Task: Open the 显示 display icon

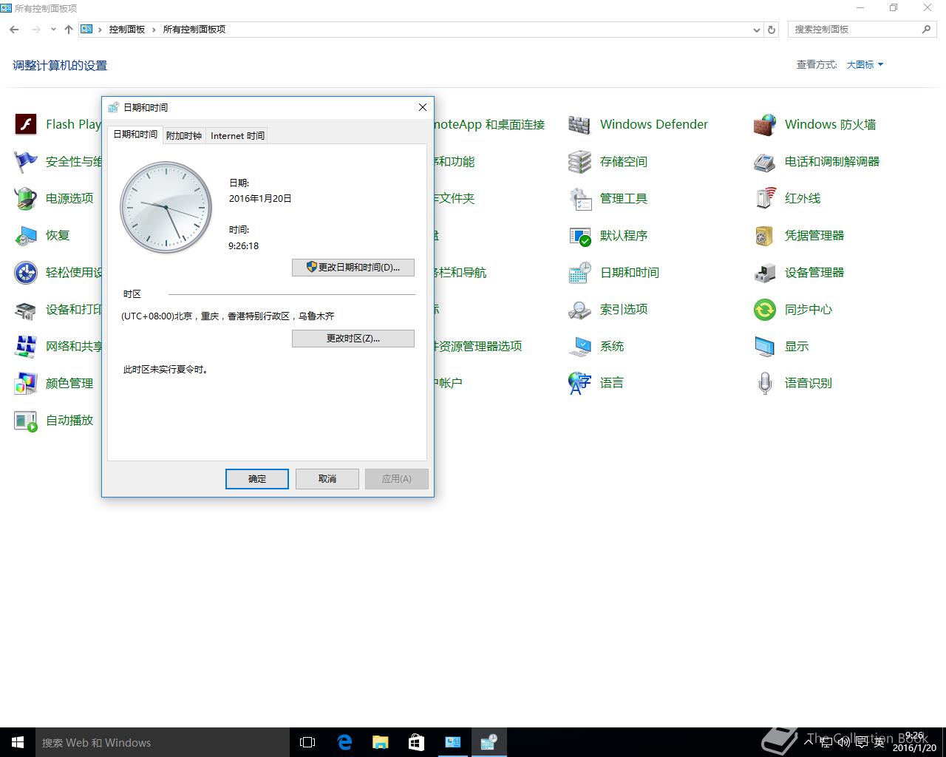Action: 765,346
